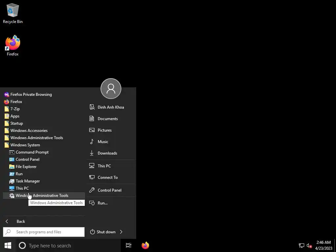This screenshot has height=252, width=336.
Task: Open the highlighted Windows Administrative Tools entry
Action: [x=44, y=196]
